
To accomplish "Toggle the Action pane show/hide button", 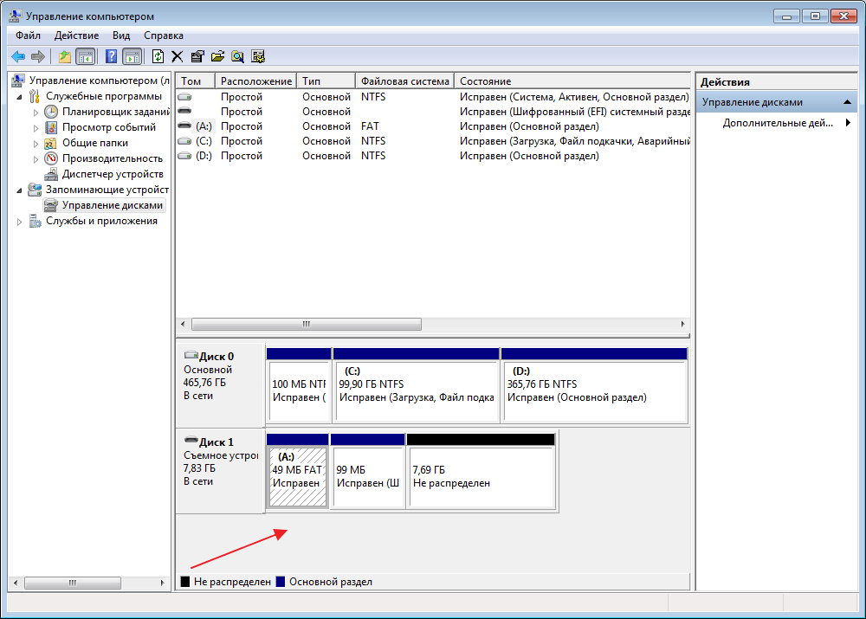I will click(x=132, y=56).
